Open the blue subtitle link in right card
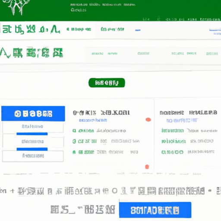The image size is (221, 221). tap(182, 120)
